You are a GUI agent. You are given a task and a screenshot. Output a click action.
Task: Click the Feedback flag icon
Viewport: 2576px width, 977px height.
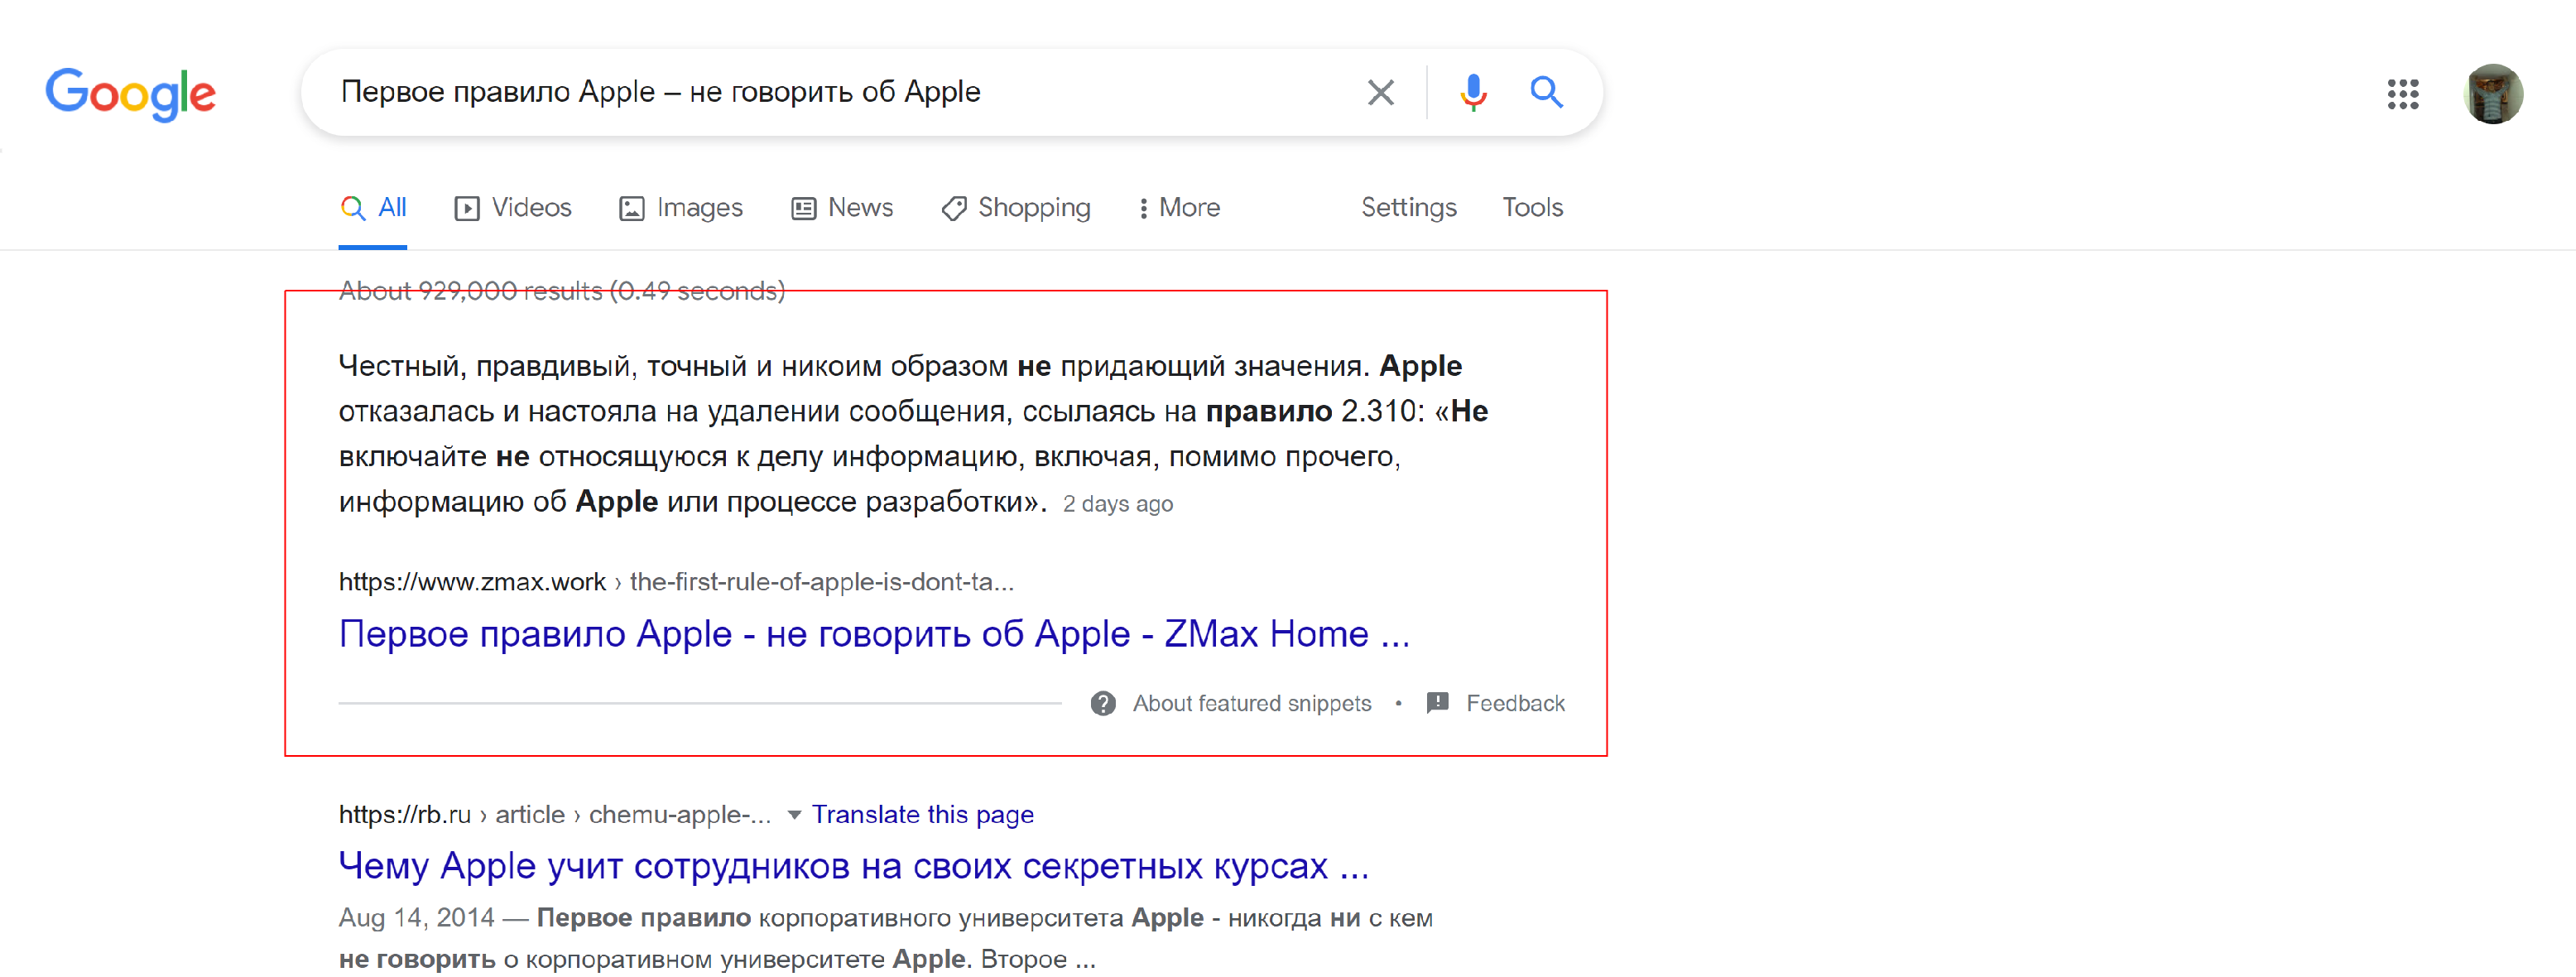(x=1438, y=703)
